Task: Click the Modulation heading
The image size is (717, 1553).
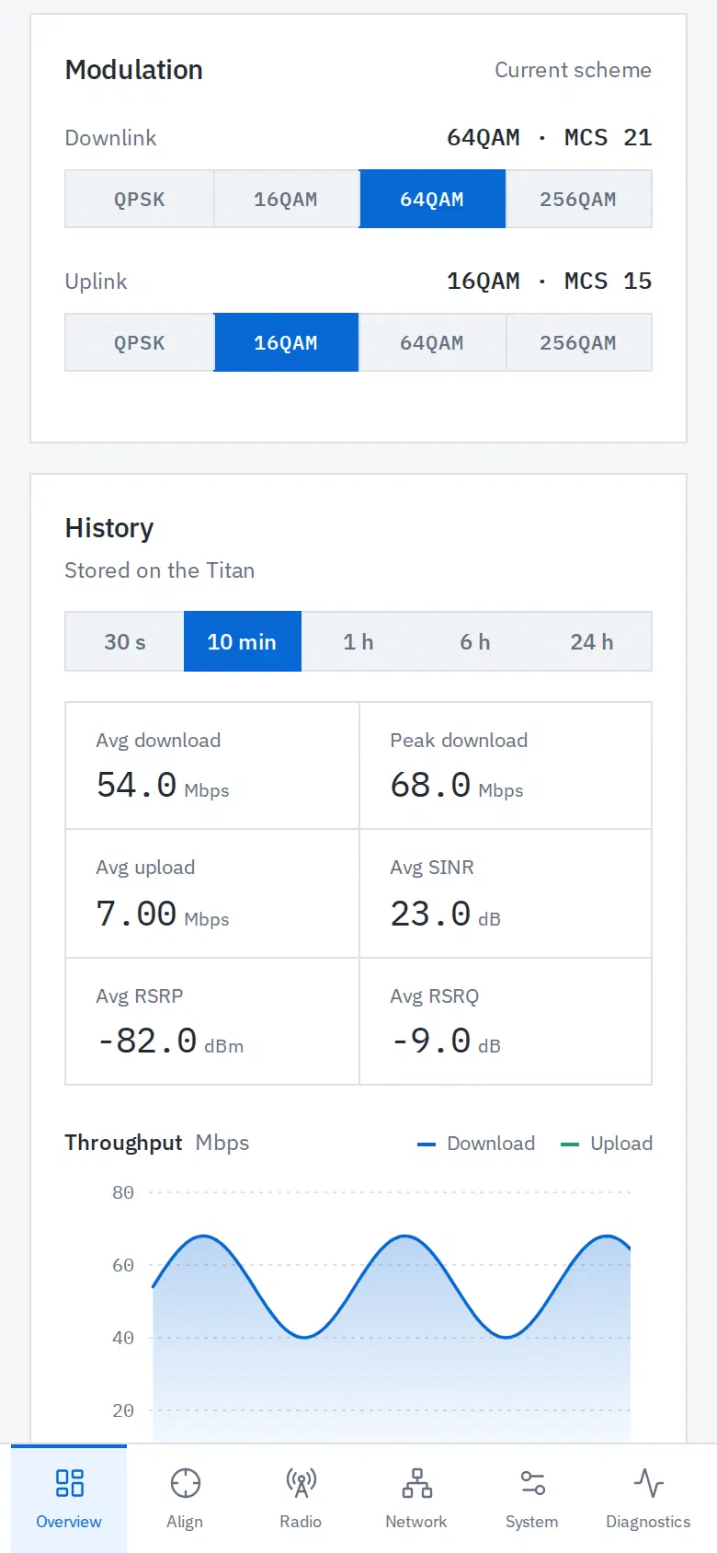Action: [x=134, y=70]
